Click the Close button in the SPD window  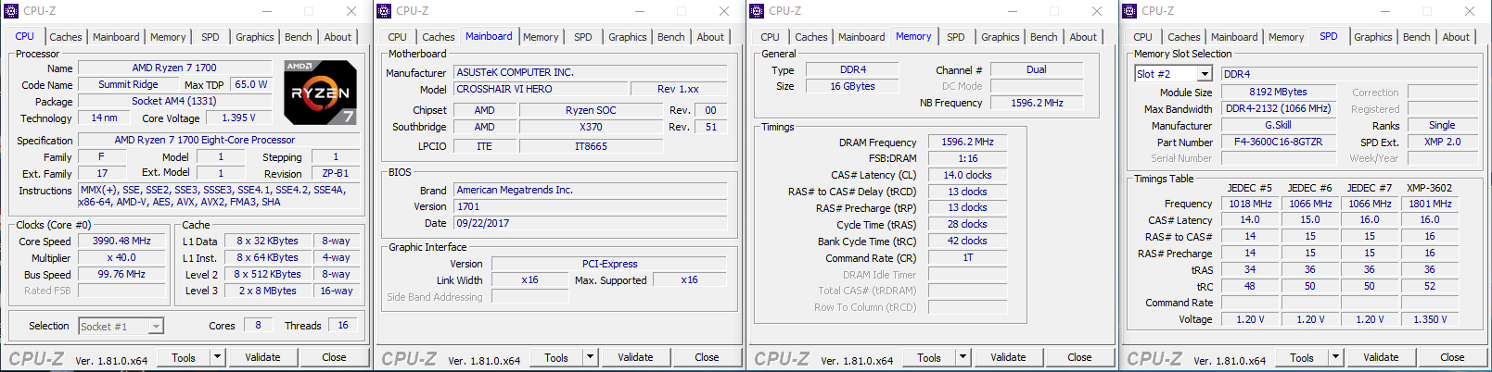click(x=1452, y=357)
